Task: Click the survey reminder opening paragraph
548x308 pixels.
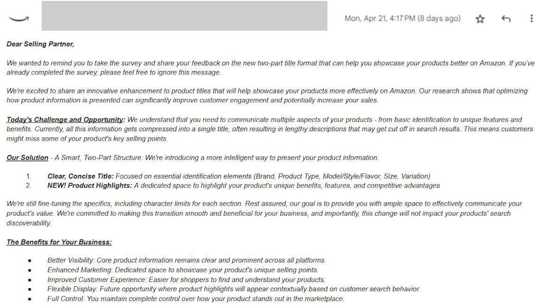Action: 271,68
